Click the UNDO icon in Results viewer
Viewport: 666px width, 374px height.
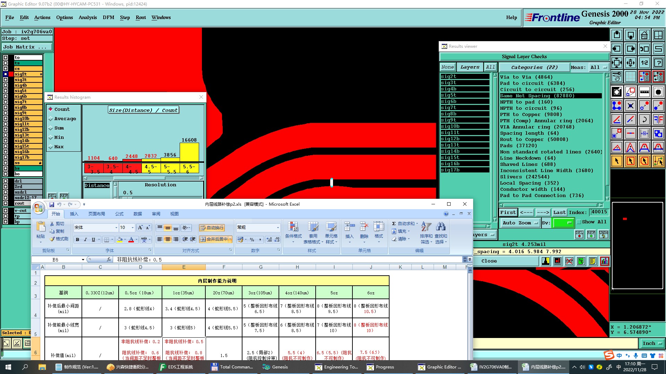click(x=603, y=234)
